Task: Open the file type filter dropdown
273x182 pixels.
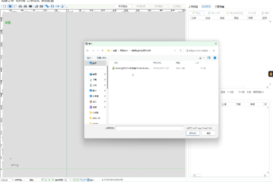Action: tap(200, 128)
